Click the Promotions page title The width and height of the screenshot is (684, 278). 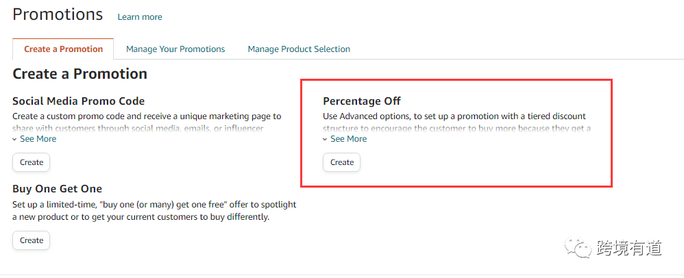coord(58,14)
